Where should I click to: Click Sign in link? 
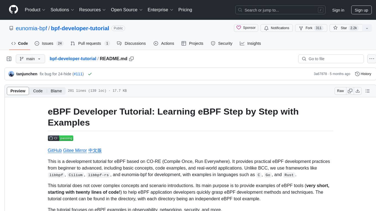pyautogui.click(x=338, y=10)
